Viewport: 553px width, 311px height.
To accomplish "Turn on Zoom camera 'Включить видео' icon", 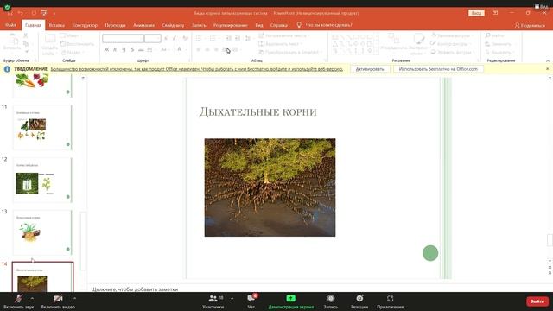I will pyautogui.click(x=58, y=299).
